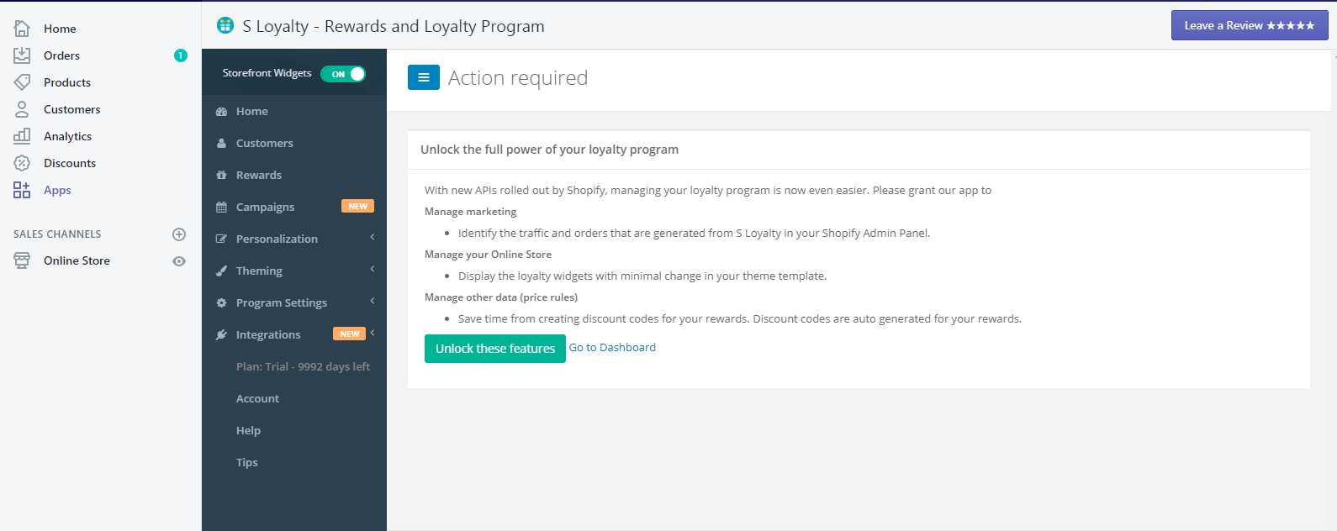Turn off the Storefront Widgets switch
Screen dimensions: 1337x531
coord(343,74)
